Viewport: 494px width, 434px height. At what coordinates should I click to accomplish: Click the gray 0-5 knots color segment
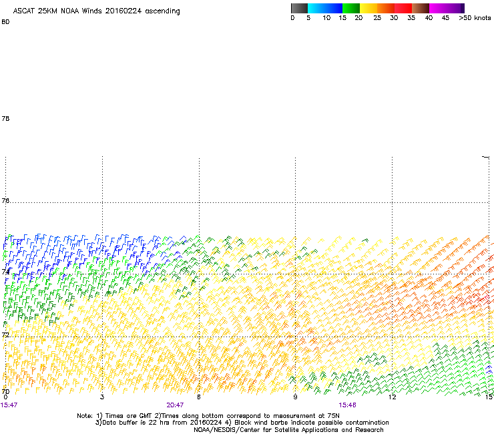point(299,8)
